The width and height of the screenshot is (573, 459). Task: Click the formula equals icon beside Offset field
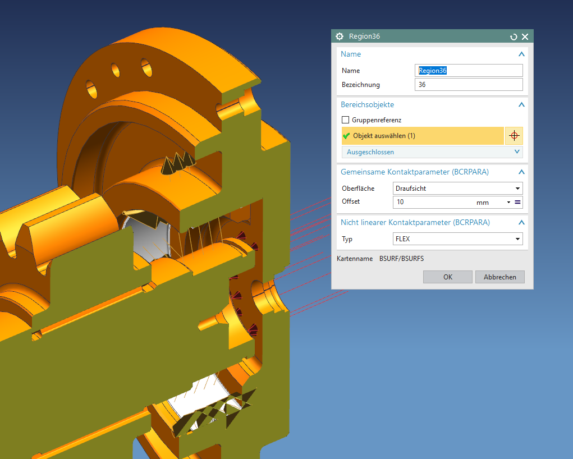(517, 202)
